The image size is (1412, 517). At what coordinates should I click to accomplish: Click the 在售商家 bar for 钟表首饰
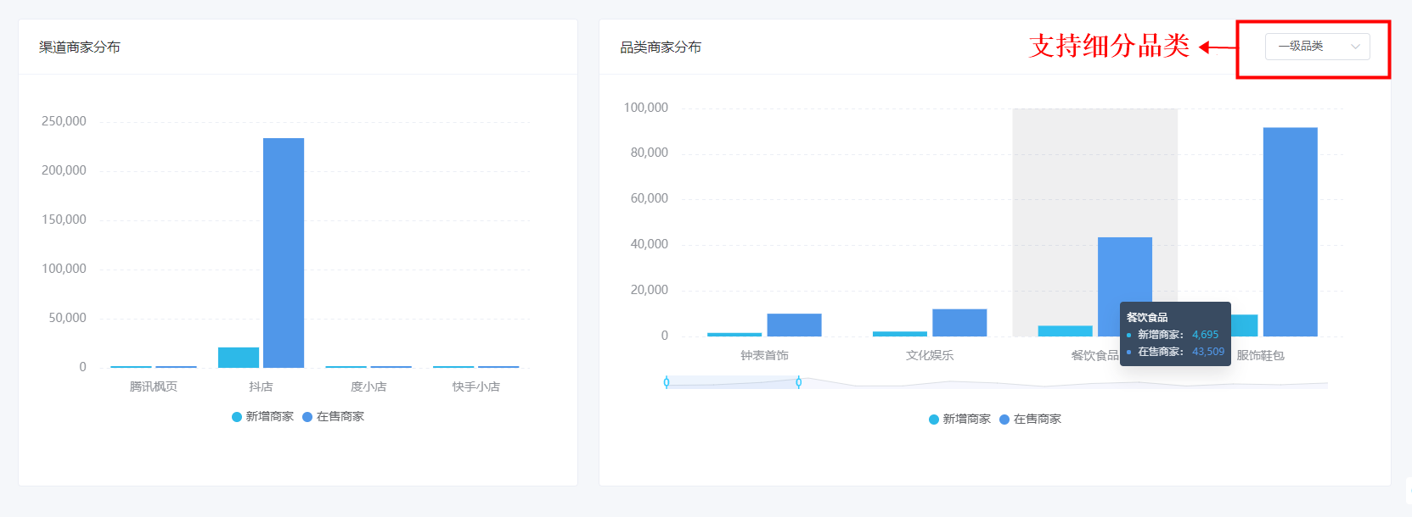point(794,325)
